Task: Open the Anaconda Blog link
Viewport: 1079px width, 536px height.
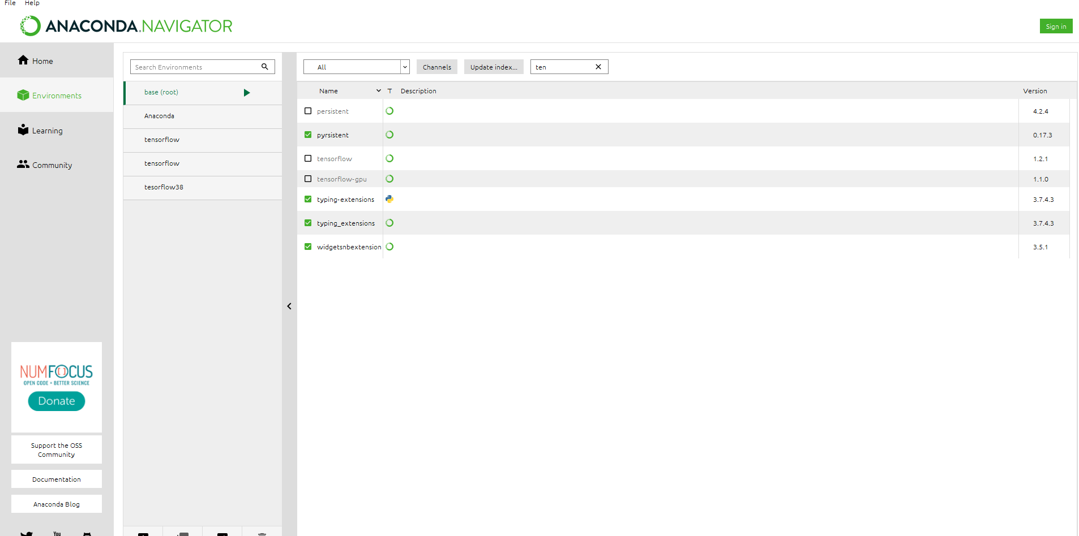Action: 57,504
